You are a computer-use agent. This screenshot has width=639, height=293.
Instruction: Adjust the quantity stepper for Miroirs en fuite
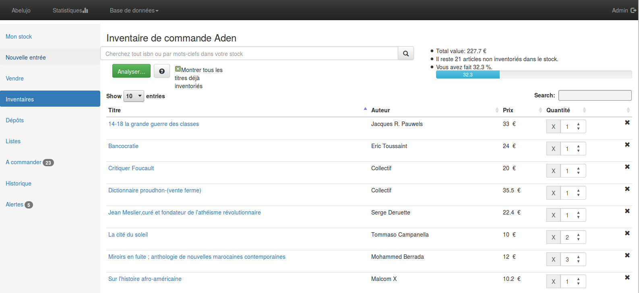pos(578,260)
